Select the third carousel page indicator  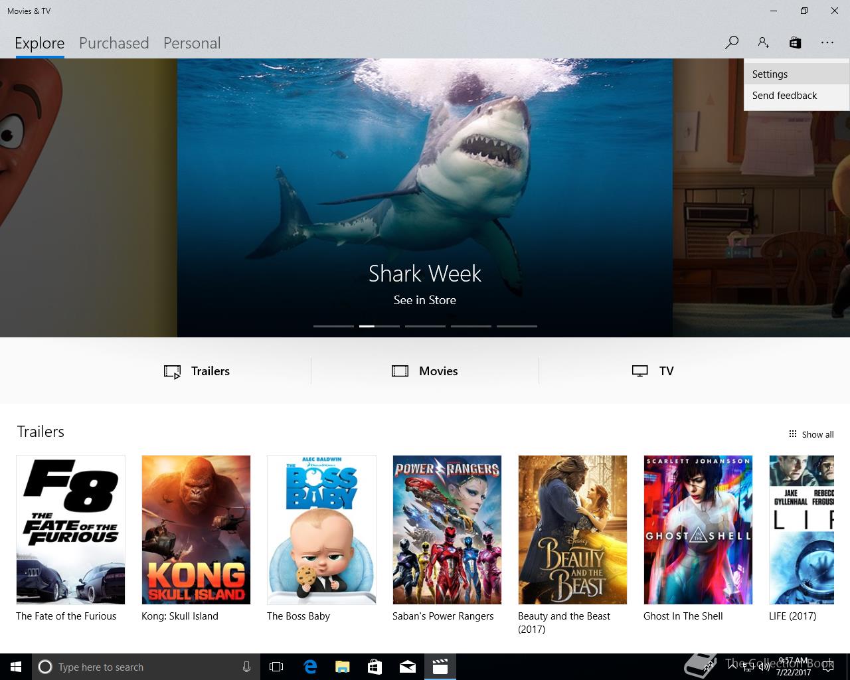(x=425, y=326)
